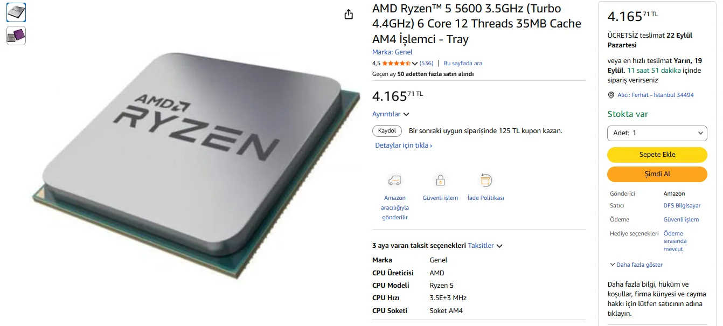Open the rating breakdown chevron

(415, 64)
